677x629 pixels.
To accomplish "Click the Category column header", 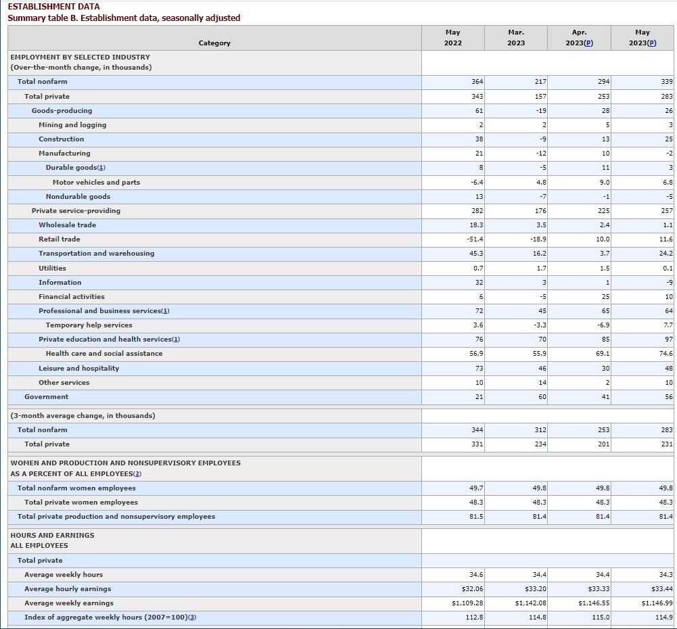I will 214,43.
